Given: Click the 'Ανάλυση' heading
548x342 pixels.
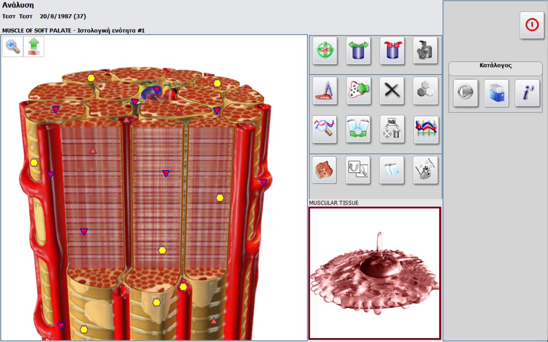Looking at the screenshot, I should (18, 5).
